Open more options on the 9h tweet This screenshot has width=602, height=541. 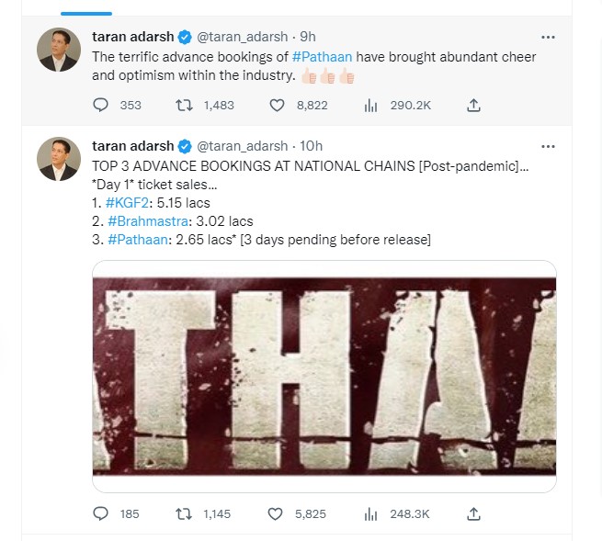pyautogui.click(x=548, y=37)
